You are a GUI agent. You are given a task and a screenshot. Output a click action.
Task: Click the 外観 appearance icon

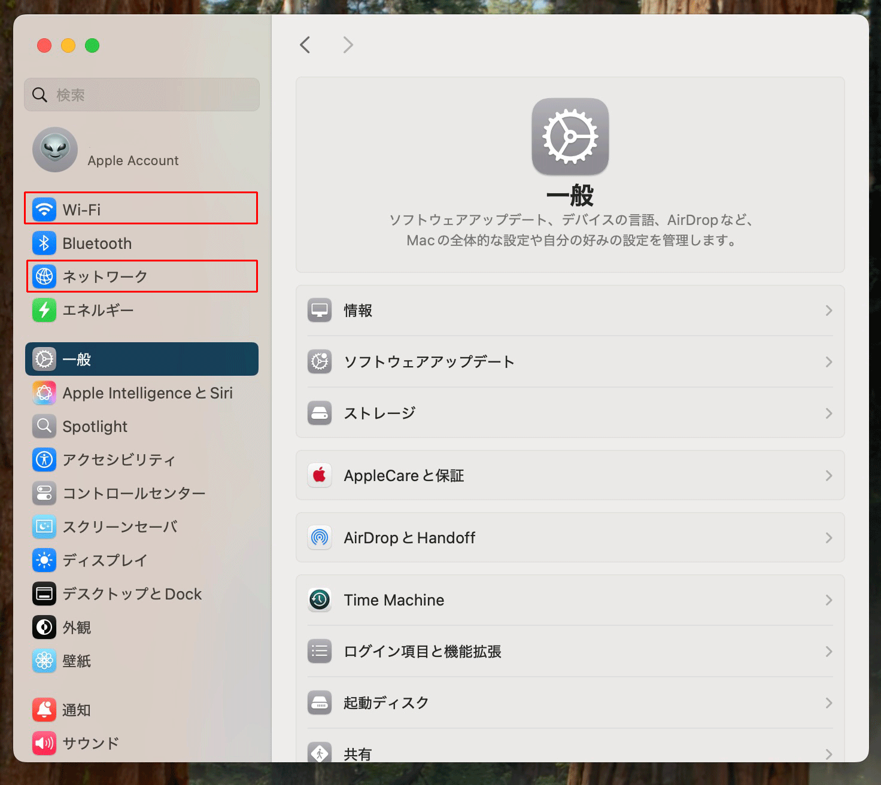point(44,627)
